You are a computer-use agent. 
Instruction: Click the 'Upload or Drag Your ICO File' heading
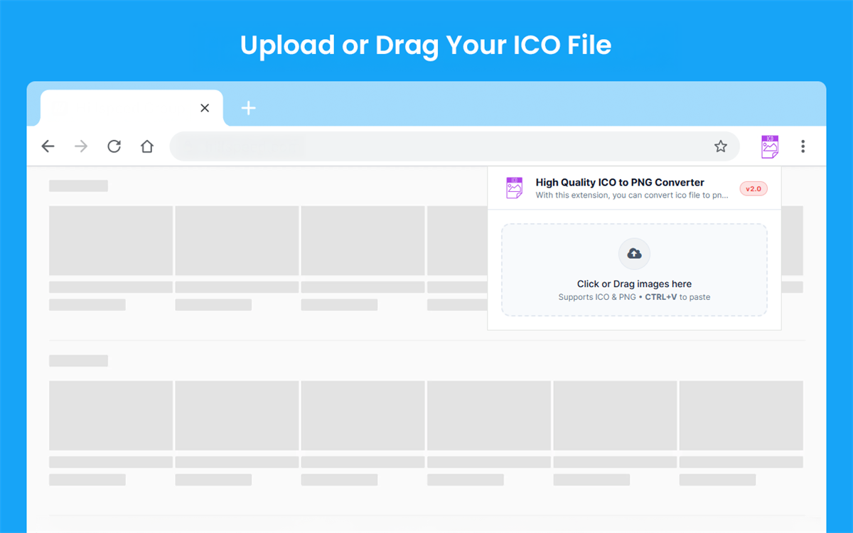click(426, 45)
